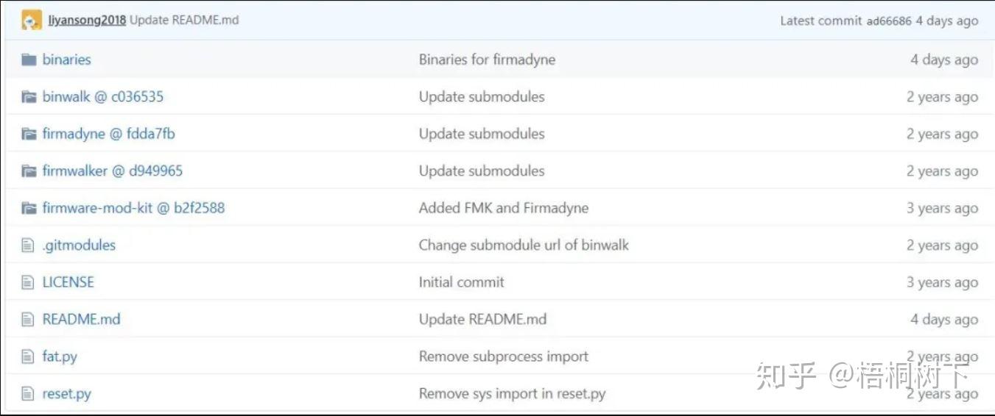The width and height of the screenshot is (995, 416).
Task: Open latest commit ad66686
Action: 889,21
